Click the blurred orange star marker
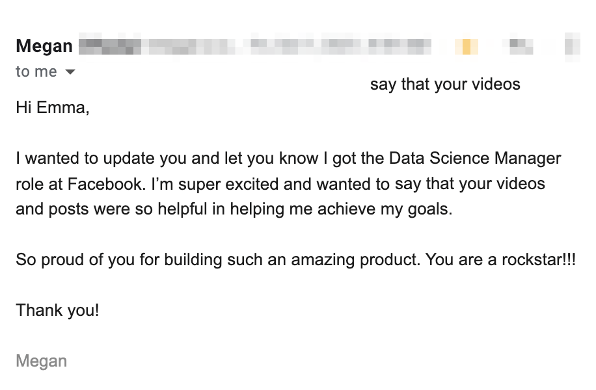This screenshot has width=596, height=390. click(467, 46)
